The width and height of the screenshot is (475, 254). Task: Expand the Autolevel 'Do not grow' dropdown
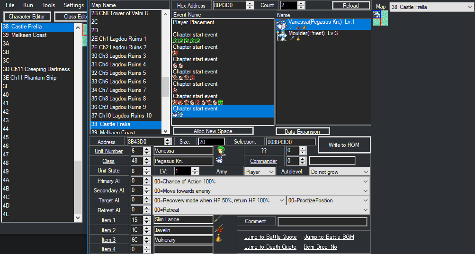click(339, 172)
